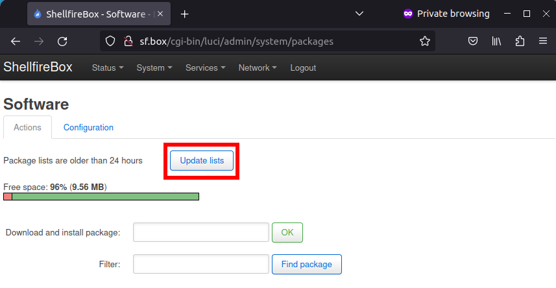Open the Firefox hamburger menu
The width and height of the screenshot is (556, 288).
[x=543, y=42]
